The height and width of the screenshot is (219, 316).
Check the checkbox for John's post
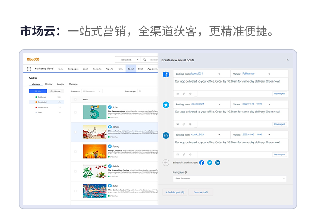(75, 112)
